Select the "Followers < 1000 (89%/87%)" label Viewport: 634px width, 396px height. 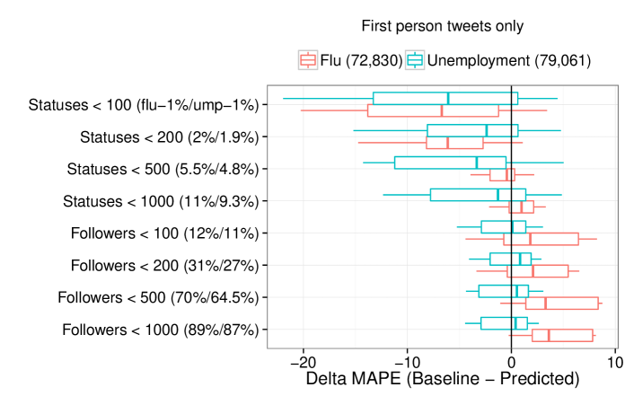[161, 330]
